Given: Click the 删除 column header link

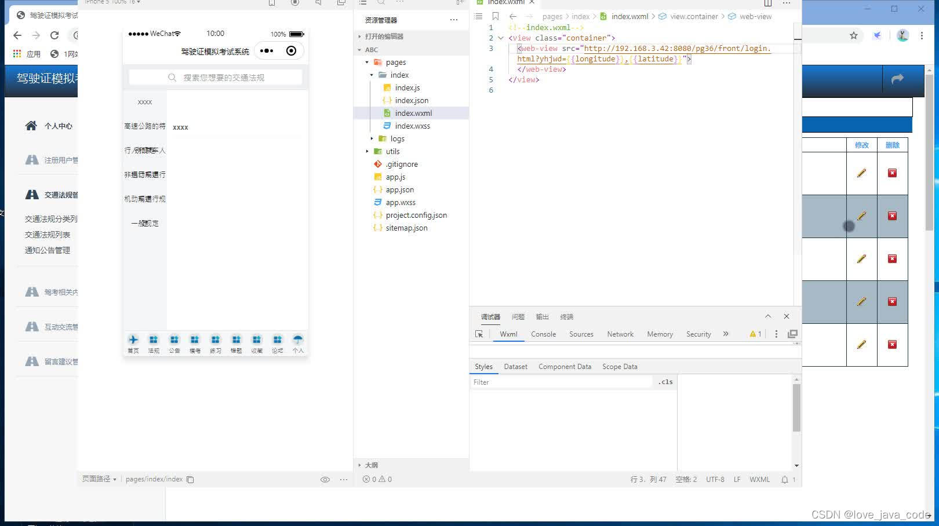Looking at the screenshot, I should (893, 145).
